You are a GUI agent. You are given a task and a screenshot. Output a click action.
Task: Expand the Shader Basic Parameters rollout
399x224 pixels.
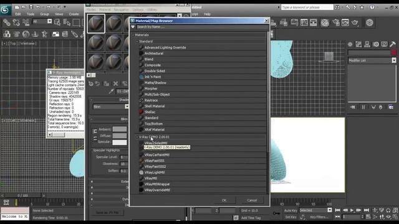[x=109, y=100]
